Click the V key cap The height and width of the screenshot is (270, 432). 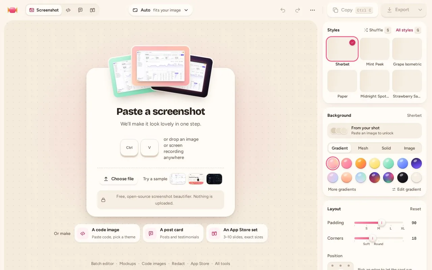point(150,147)
